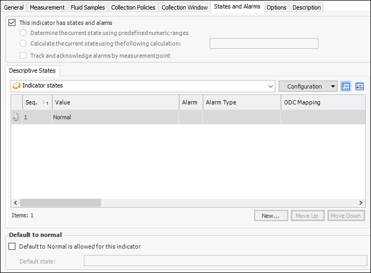Viewport: 371px width, 273px height.
Task: Switch to Fluid Samples tab
Action: pos(88,7)
